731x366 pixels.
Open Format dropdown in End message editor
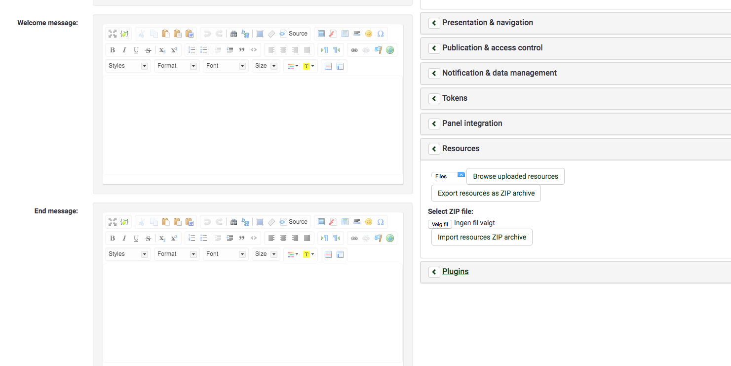point(177,254)
